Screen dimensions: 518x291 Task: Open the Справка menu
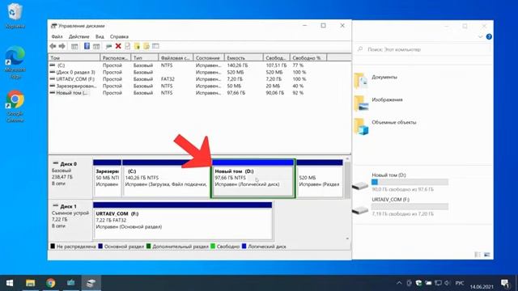(x=119, y=36)
